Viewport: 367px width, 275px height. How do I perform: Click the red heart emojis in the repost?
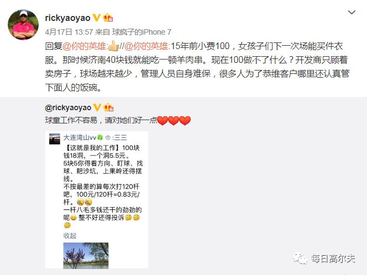[x=174, y=121]
